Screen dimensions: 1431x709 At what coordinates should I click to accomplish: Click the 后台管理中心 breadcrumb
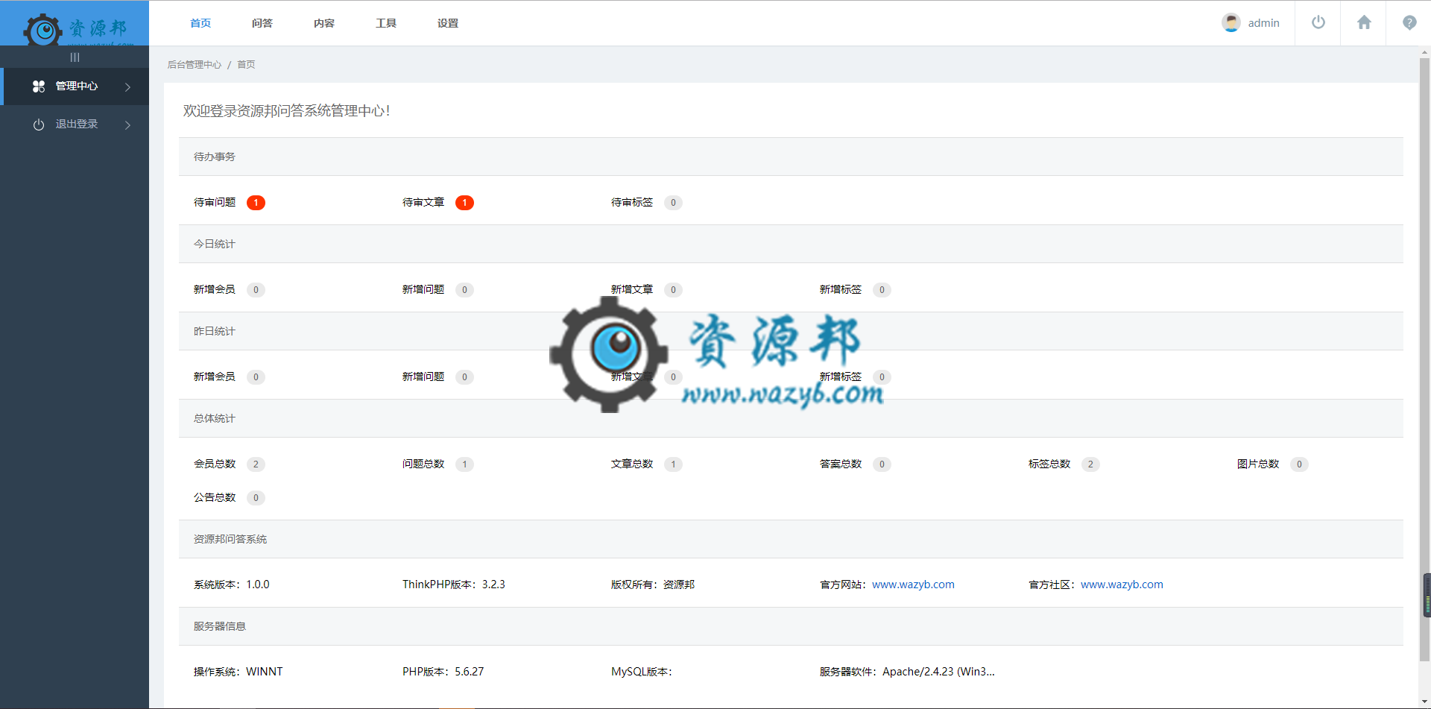pos(194,65)
